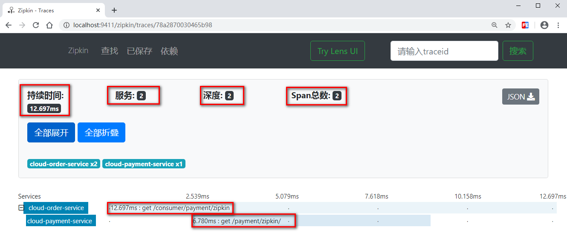Select the Zipkin - Traces browser tab

pos(53,10)
